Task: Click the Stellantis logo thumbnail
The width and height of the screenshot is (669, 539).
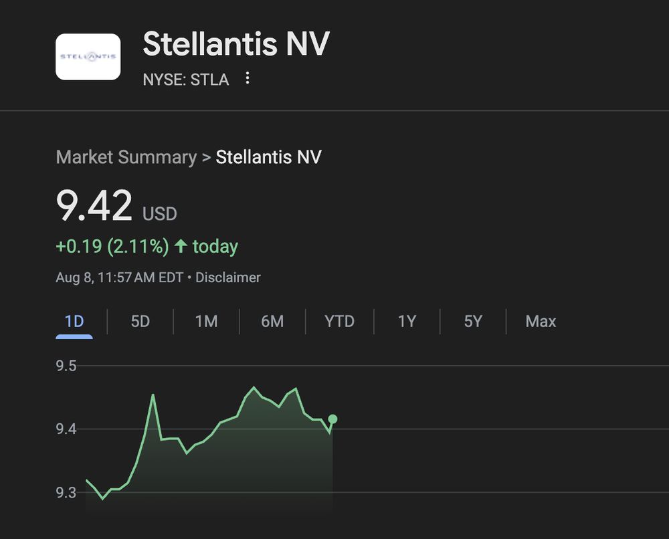Action: [88, 57]
